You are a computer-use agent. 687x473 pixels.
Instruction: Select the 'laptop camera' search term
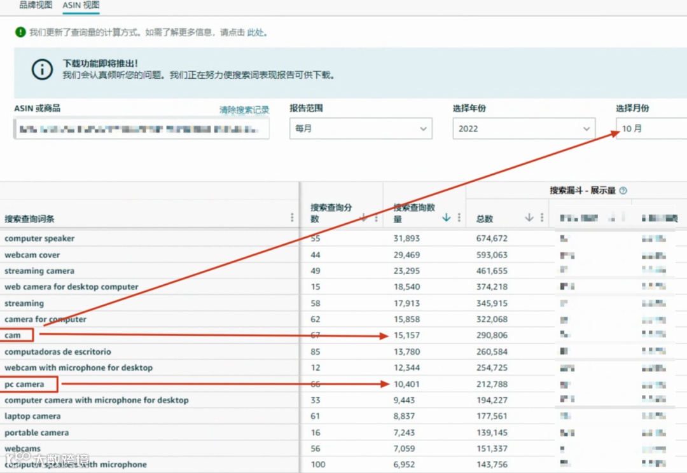coord(32,416)
